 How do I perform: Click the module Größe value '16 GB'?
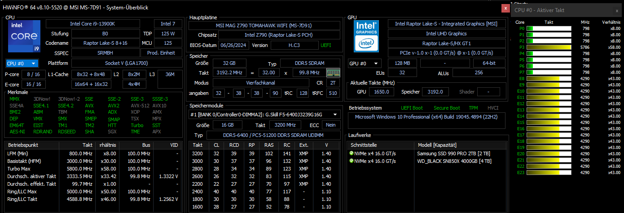pyautogui.click(x=228, y=125)
